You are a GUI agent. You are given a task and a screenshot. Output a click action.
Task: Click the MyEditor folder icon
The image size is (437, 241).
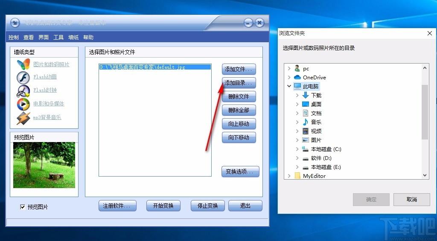click(297, 176)
